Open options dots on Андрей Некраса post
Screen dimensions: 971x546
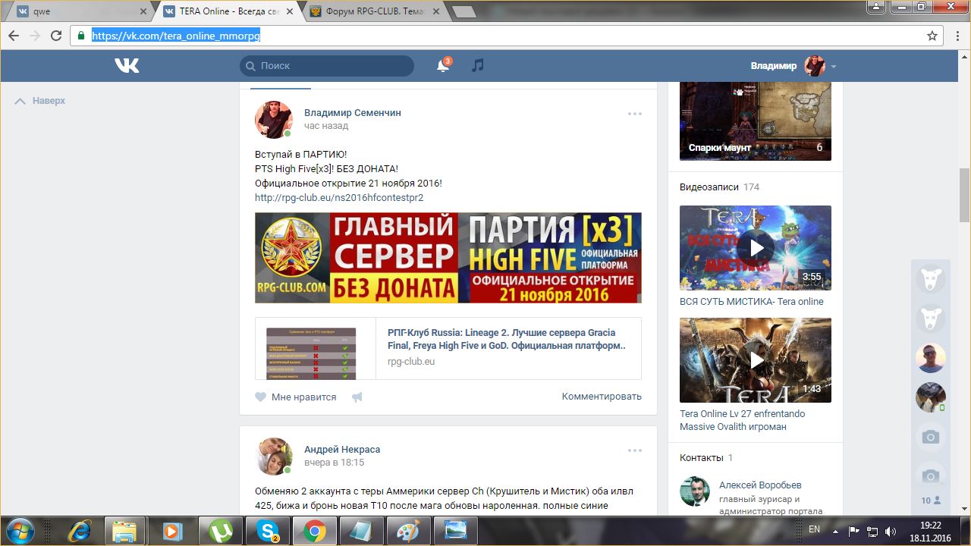pyautogui.click(x=635, y=450)
